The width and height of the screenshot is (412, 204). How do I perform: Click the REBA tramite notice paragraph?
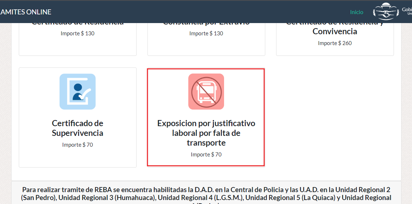pyautogui.click(x=206, y=194)
